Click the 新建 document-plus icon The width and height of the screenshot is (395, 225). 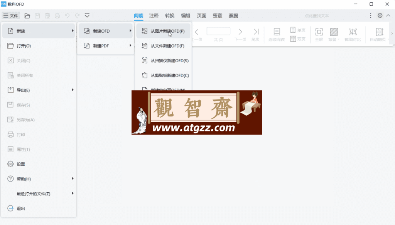pyautogui.click(x=10, y=31)
